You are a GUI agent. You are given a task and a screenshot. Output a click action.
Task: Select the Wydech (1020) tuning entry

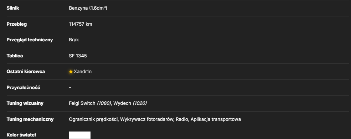(130, 103)
